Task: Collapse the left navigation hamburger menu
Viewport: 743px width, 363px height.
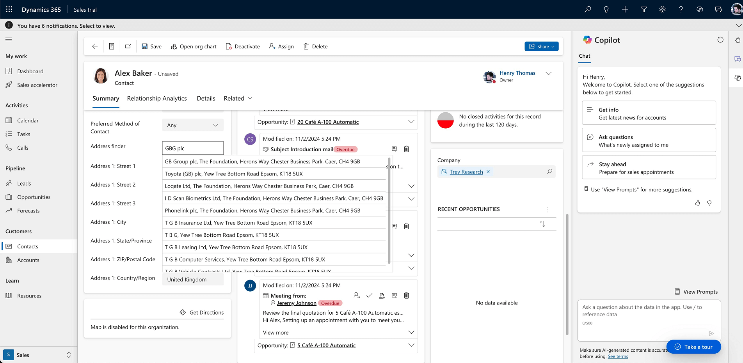Action: click(x=9, y=39)
